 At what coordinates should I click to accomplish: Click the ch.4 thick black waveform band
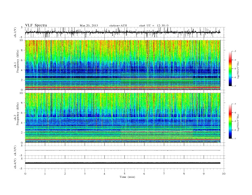[x=122, y=163]
